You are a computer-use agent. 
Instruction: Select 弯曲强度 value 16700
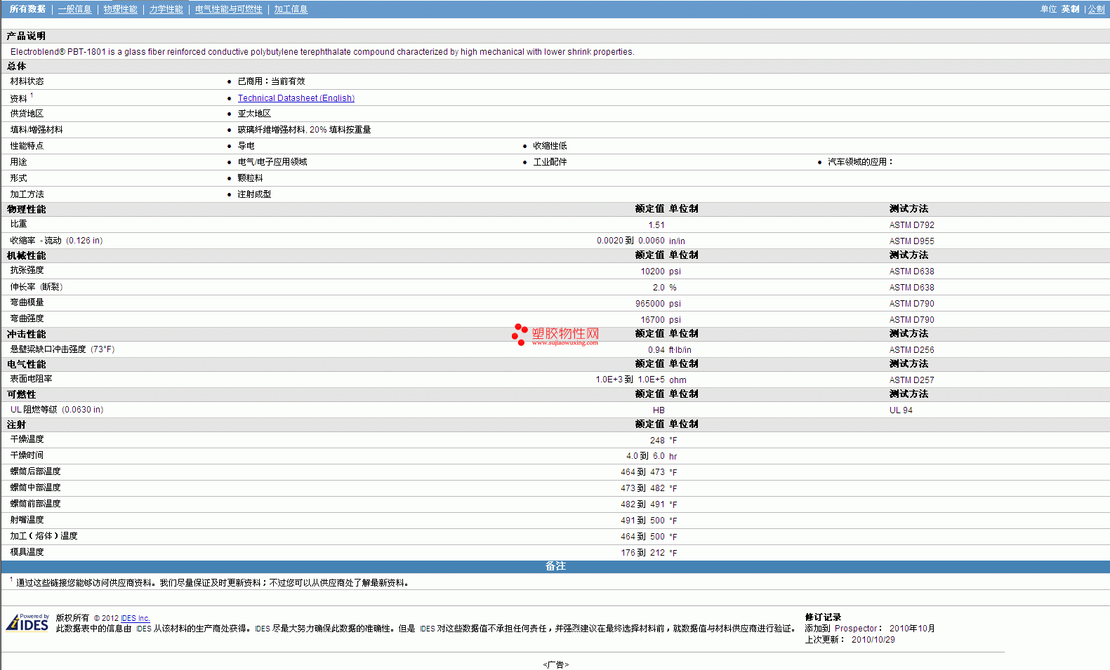coord(652,320)
